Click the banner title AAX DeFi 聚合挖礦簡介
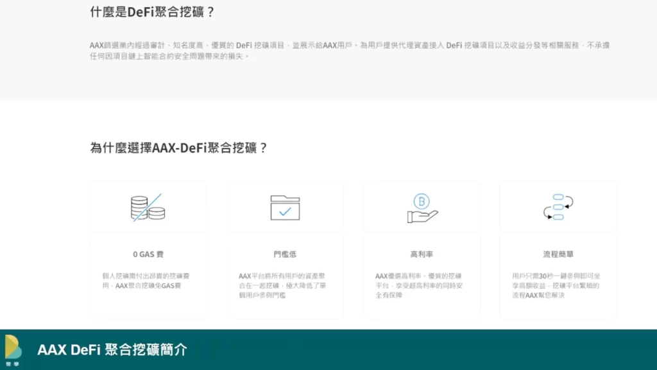Viewport: 657px width, 370px height. 112,350
